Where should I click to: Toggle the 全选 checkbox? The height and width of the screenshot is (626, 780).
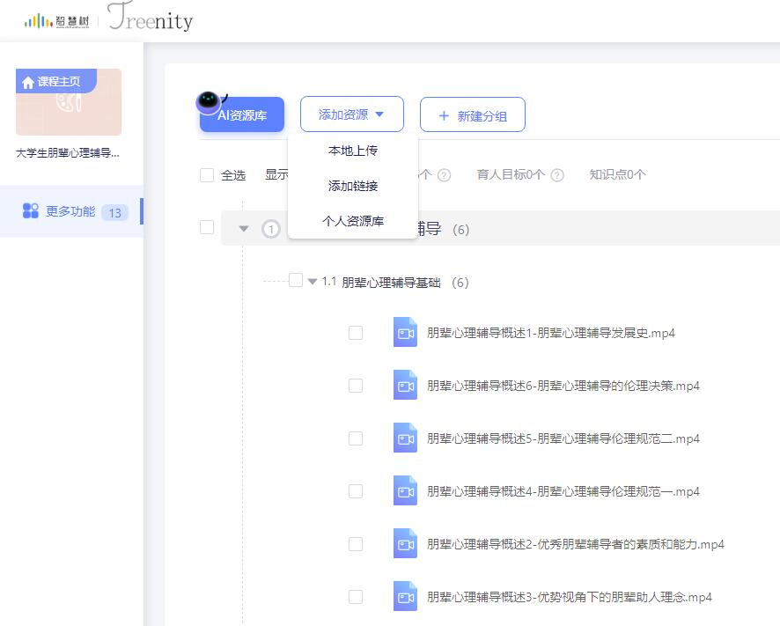coord(207,175)
